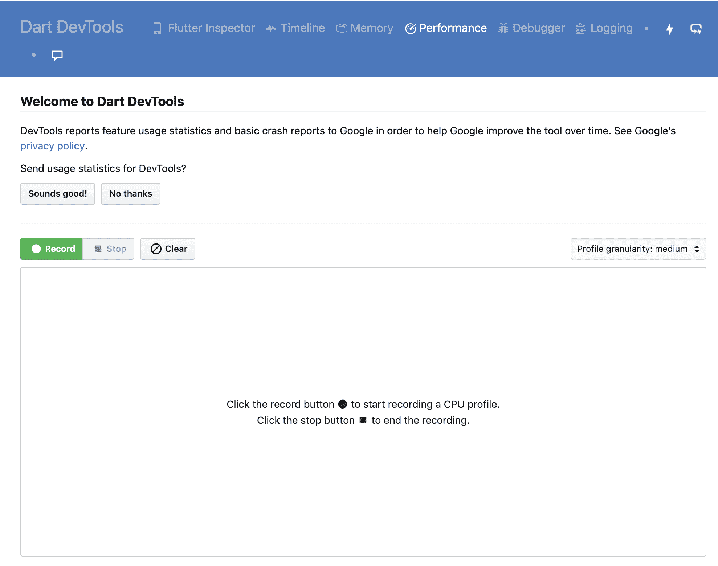Image resolution: width=718 pixels, height=566 pixels.
Task: Click the Timeline pulse icon
Action: click(271, 28)
